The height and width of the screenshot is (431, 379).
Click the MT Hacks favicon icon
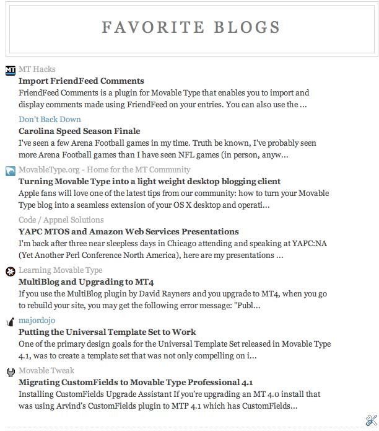coord(11,70)
